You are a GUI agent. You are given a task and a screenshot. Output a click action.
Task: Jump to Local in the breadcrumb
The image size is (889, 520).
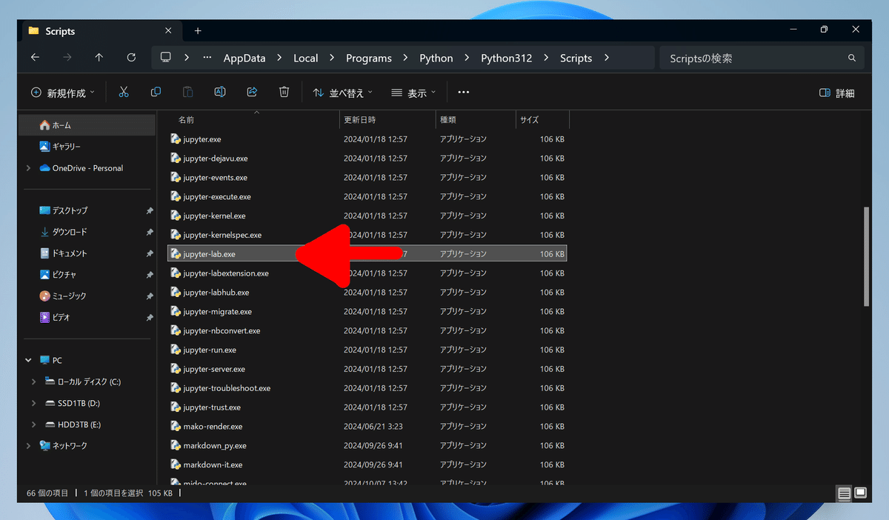[x=306, y=58]
